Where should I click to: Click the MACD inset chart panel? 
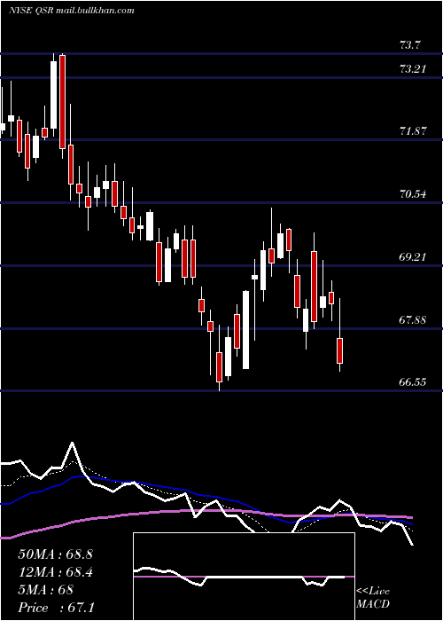244,577
